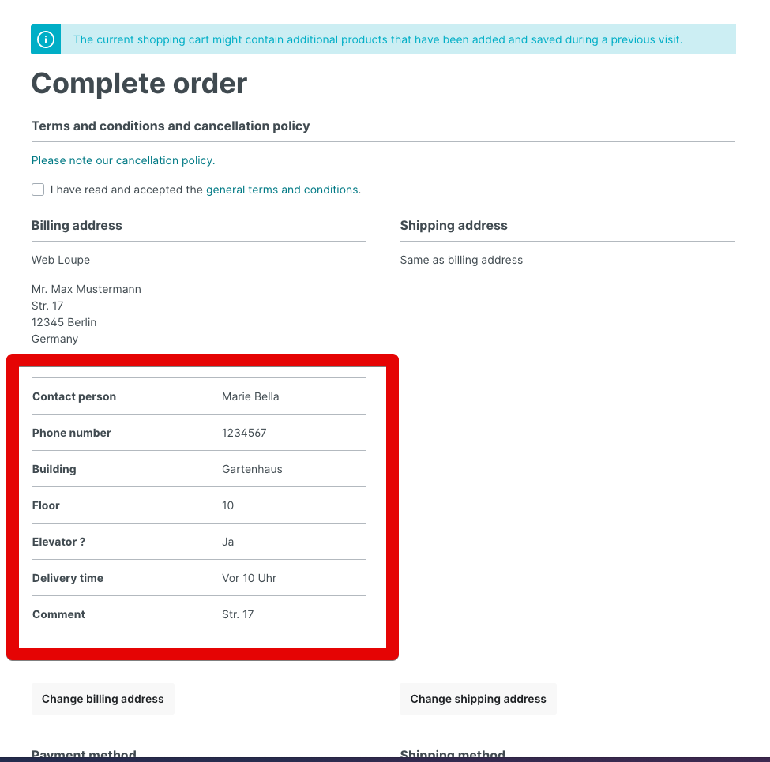Click the Change billing address button
Screen dimensions: 770x762
(103, 699)
